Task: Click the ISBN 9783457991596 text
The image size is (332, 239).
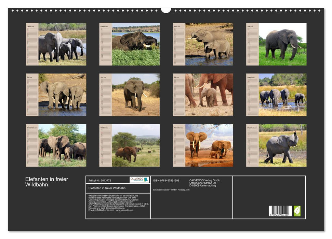Action: point(166,180)
